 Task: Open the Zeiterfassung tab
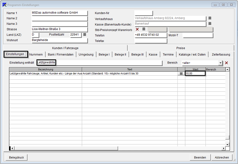tap(221, 55)
